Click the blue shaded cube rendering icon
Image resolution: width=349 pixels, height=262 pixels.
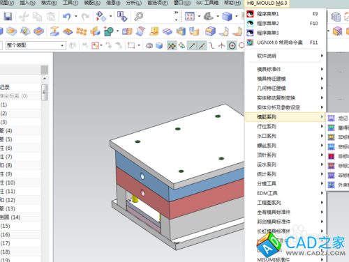pyautogui.click(x=227, y=17)
